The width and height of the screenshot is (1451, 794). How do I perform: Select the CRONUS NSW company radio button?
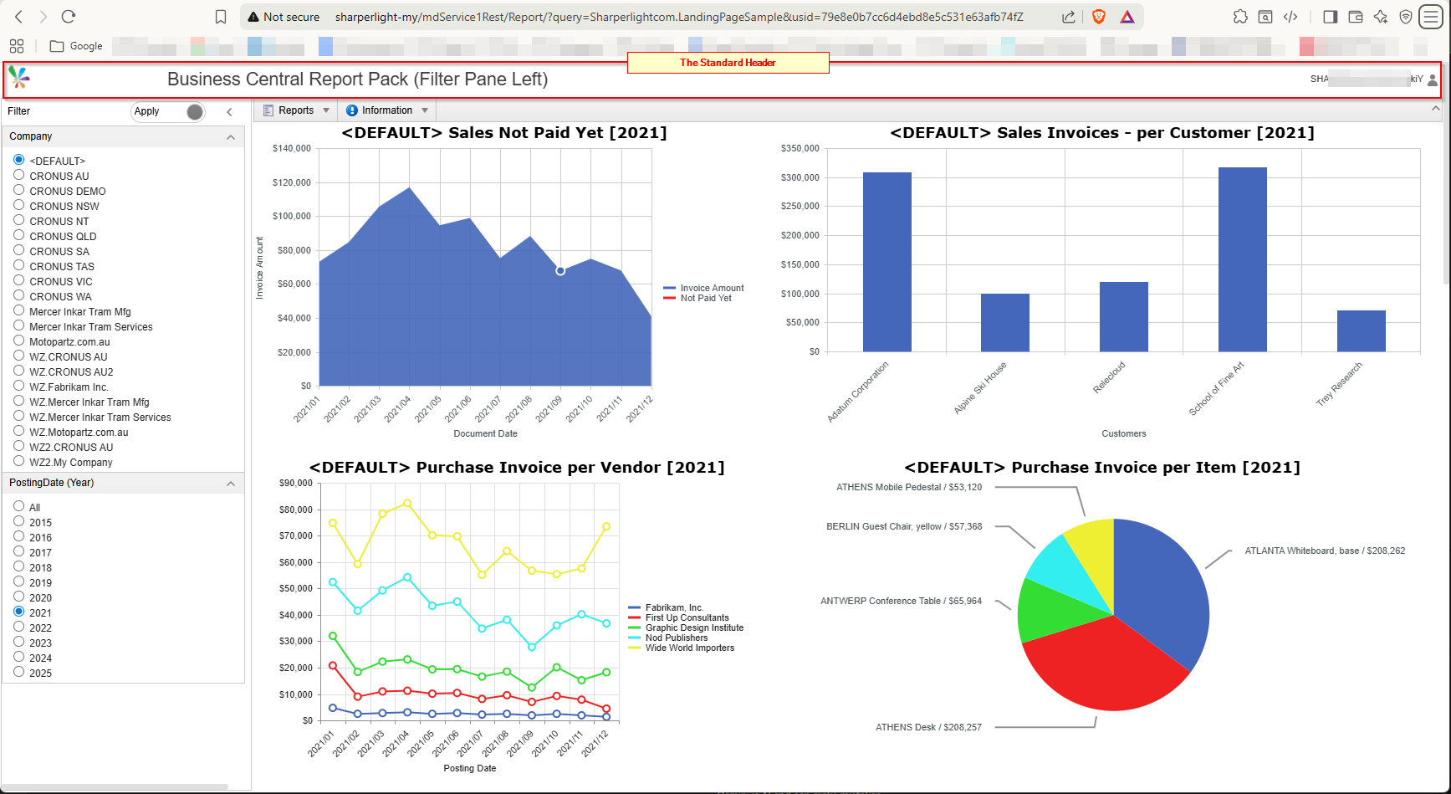(18, 205)
